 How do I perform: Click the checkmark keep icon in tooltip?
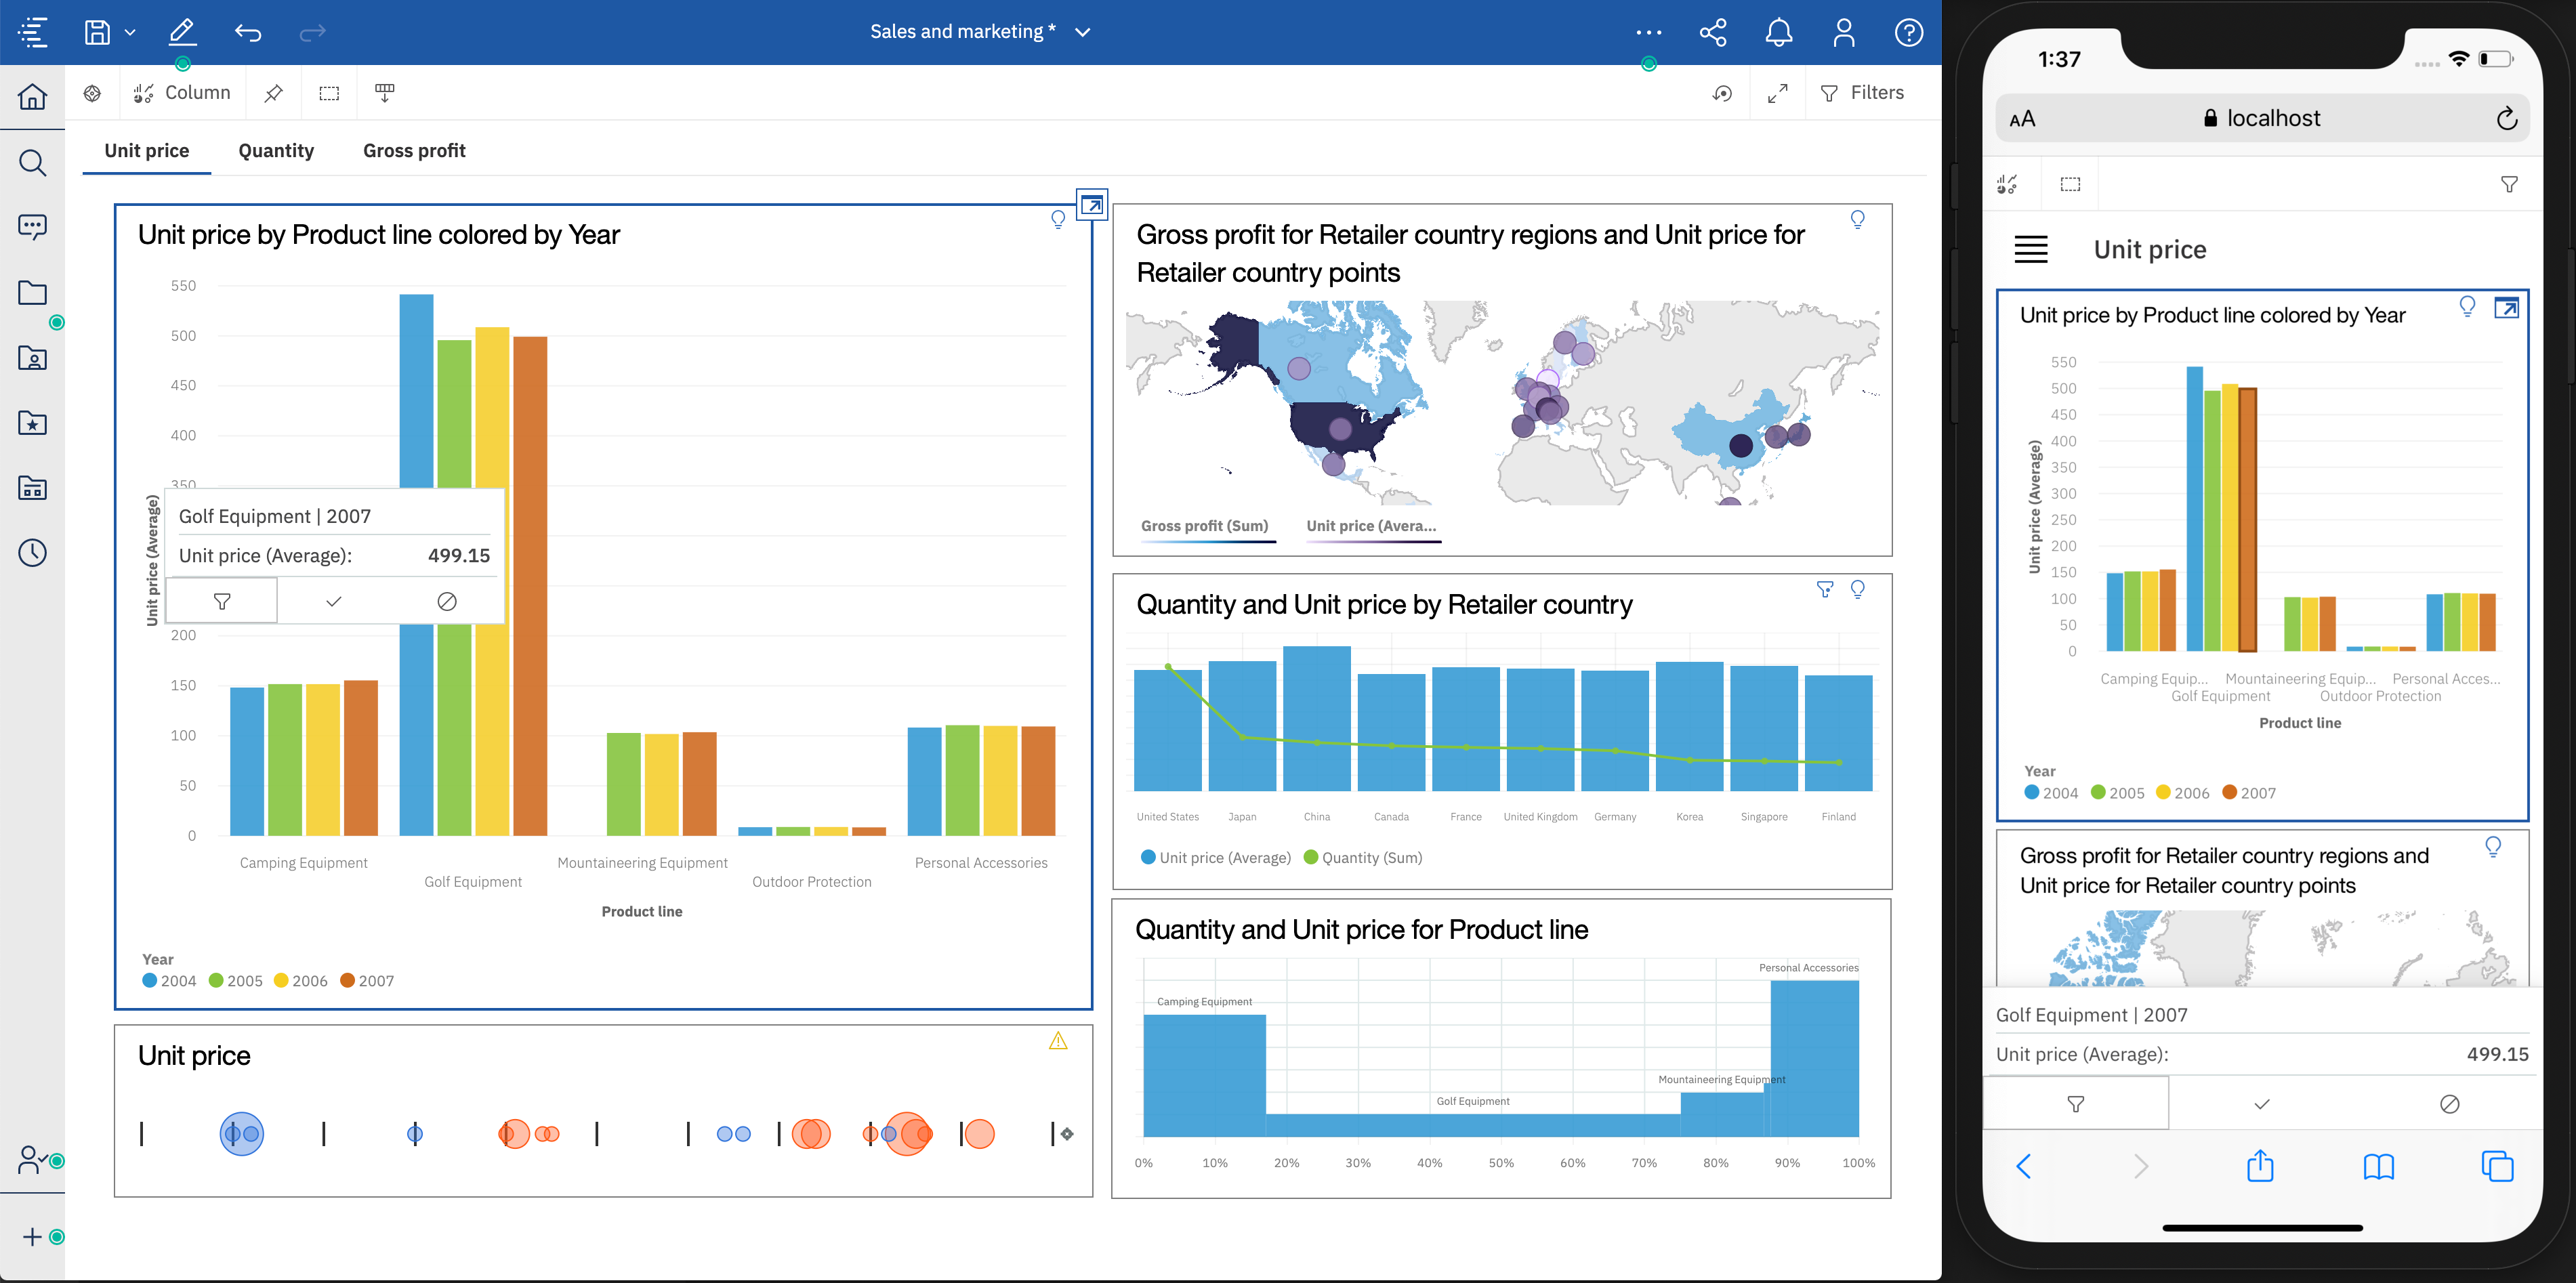point(334,601)
